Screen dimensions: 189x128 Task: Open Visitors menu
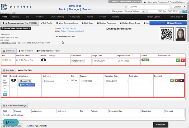tap(91, 17)
